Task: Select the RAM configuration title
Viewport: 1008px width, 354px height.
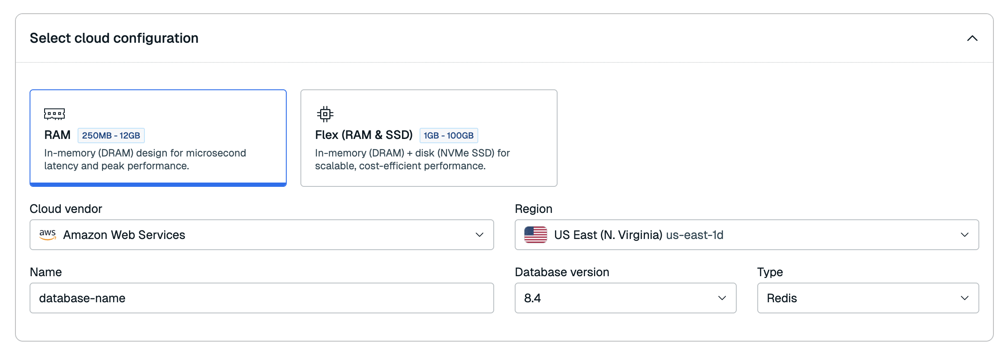Action: pyautogui.click(x=57, y=135)
